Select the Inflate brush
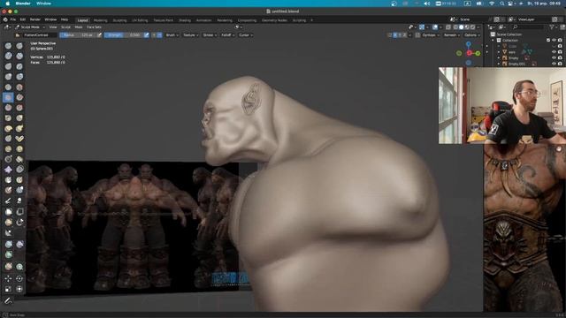 pos(8,77)
